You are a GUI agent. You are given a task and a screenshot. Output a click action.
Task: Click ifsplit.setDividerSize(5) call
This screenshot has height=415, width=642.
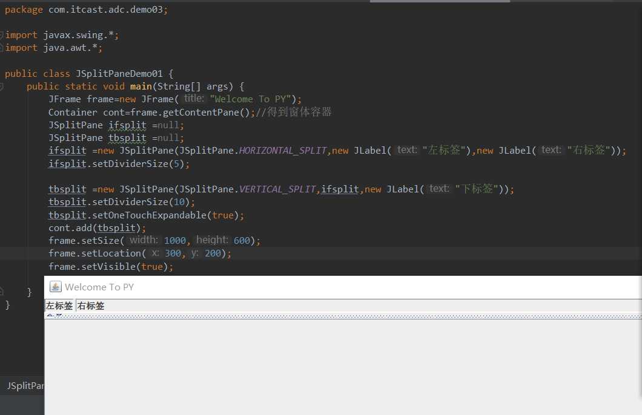point(116,163)
